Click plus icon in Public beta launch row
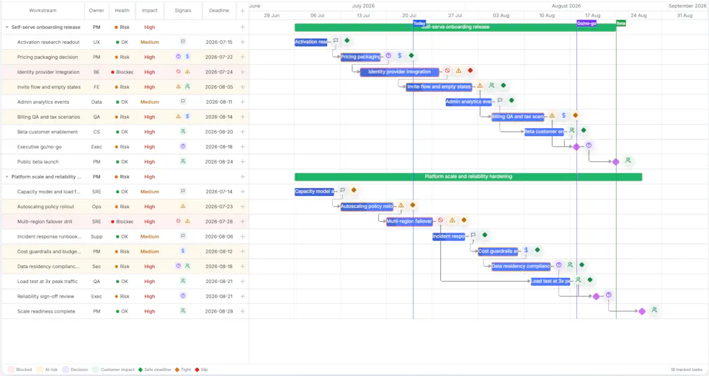This screenshot has height=376, width=709. click(x=242, y=162)
